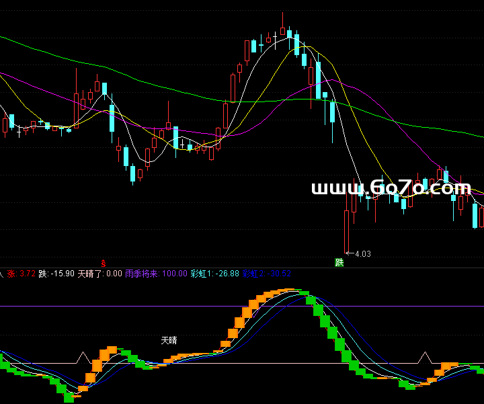Select the 涨: 3.72 indicator value
The image size is (484, 404).
click(20, 274)
